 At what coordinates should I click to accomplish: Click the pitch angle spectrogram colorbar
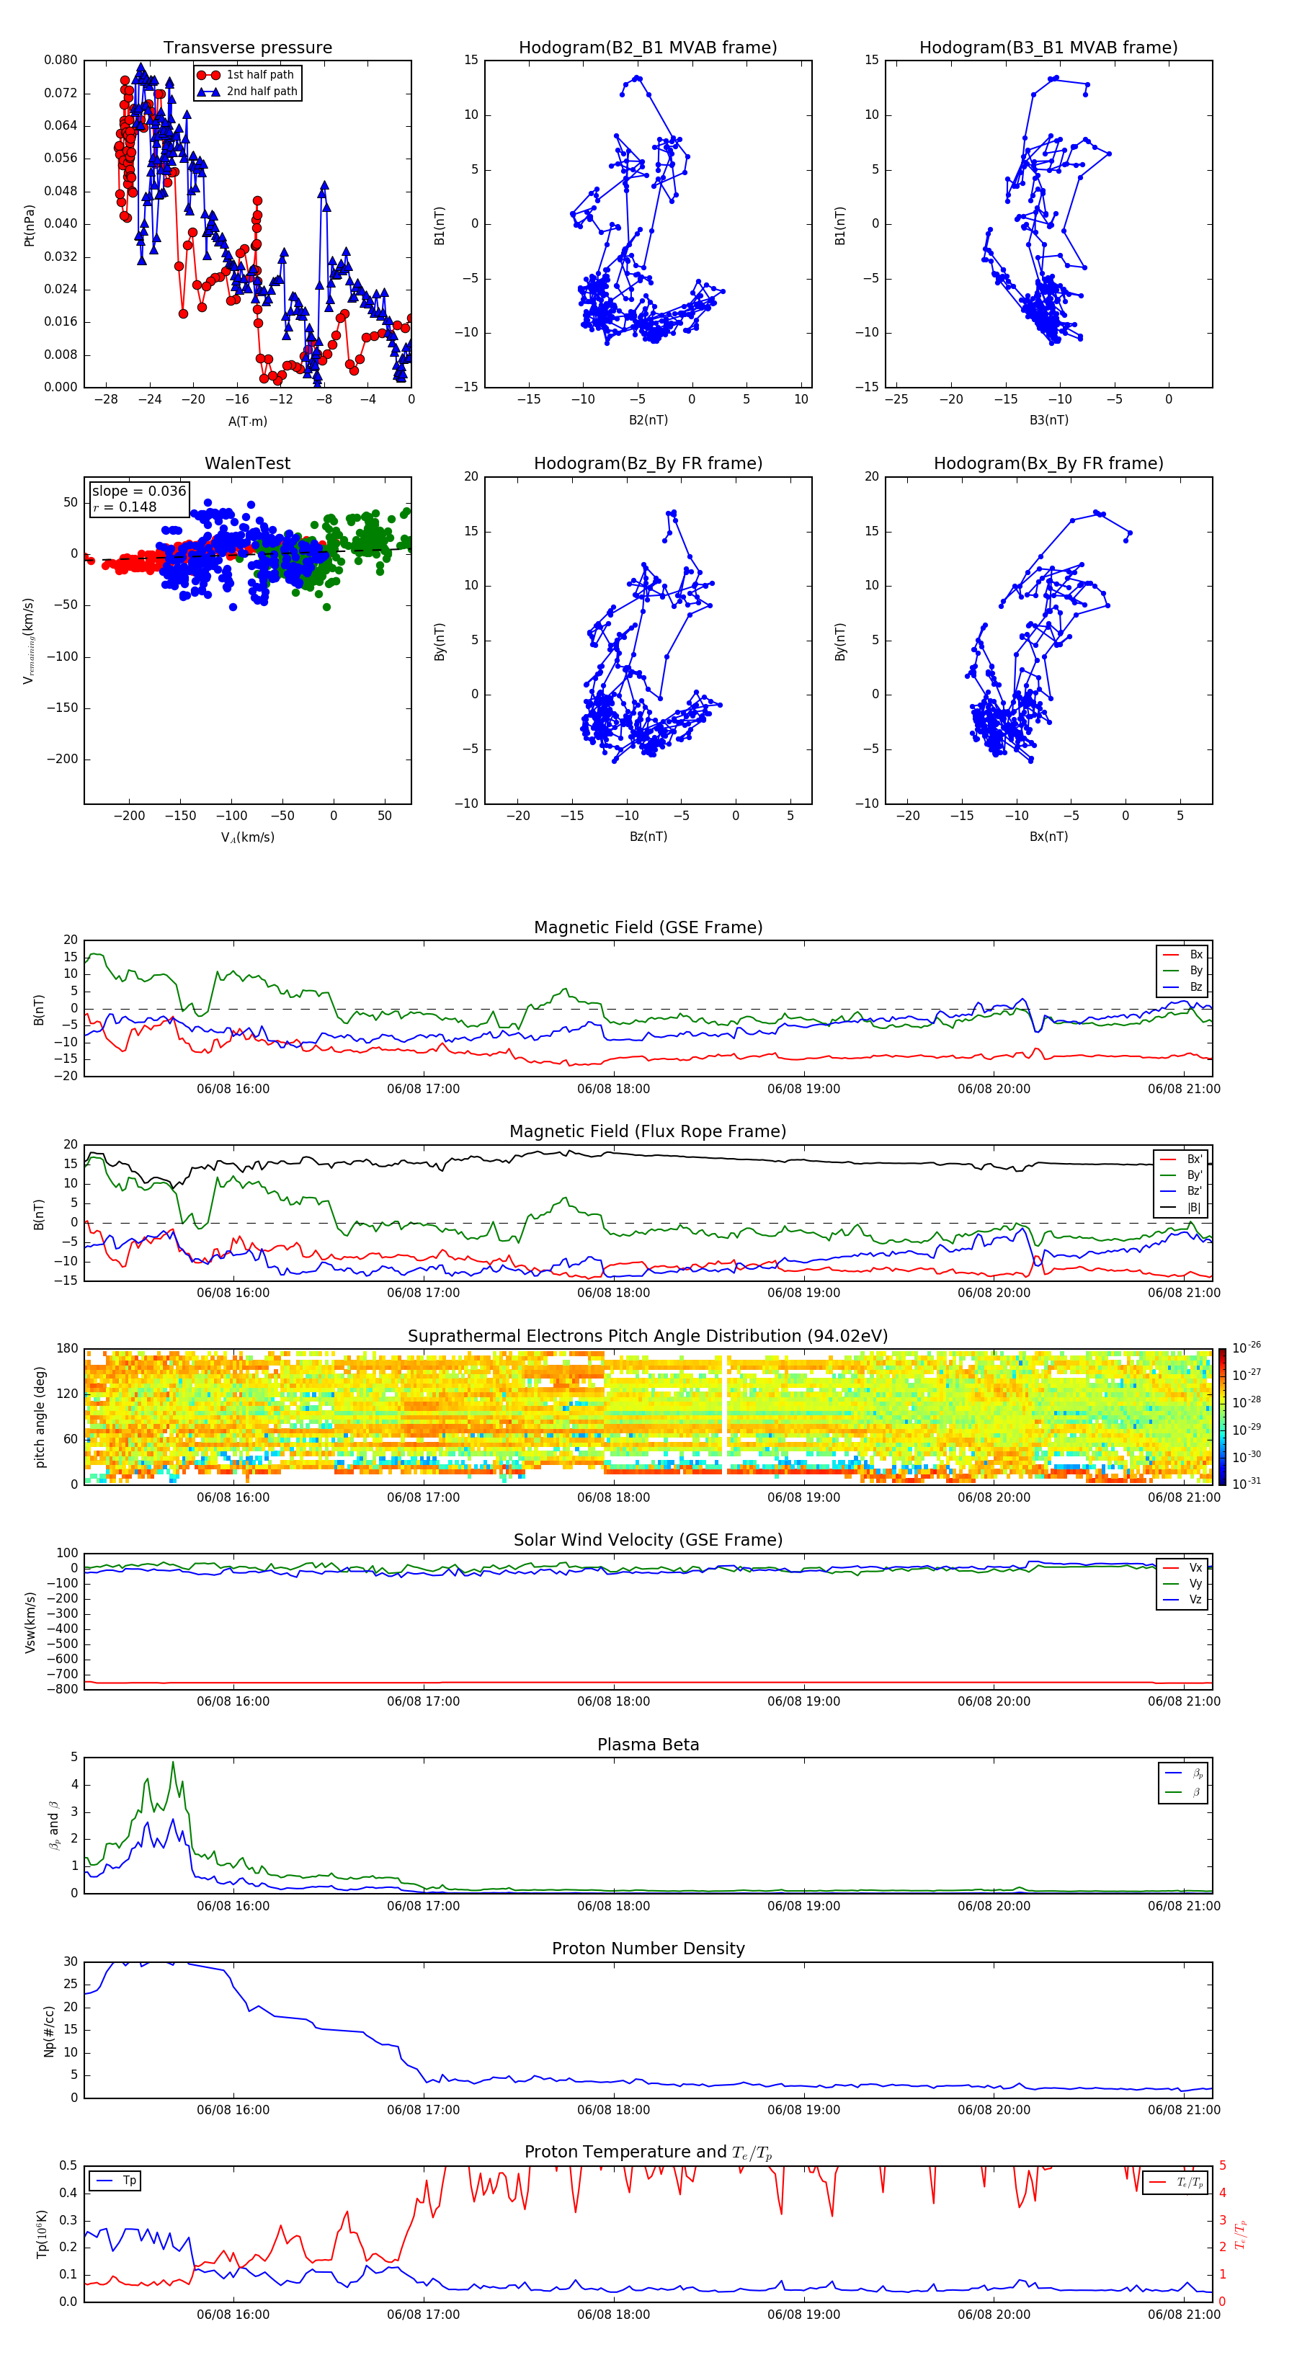tap(1222, 1416)
